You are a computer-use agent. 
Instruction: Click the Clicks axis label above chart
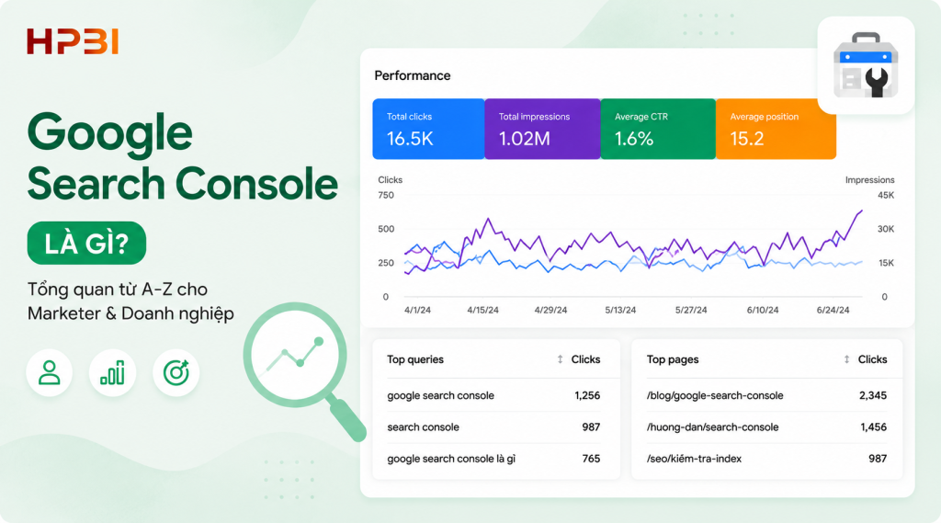(x=390, y=179)
